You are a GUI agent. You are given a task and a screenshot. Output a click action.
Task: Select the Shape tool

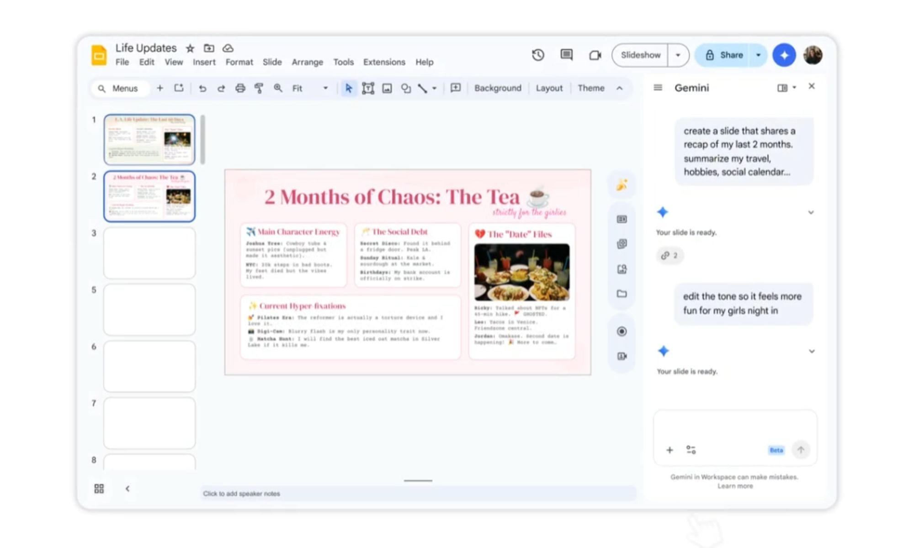tap(406, 88)
